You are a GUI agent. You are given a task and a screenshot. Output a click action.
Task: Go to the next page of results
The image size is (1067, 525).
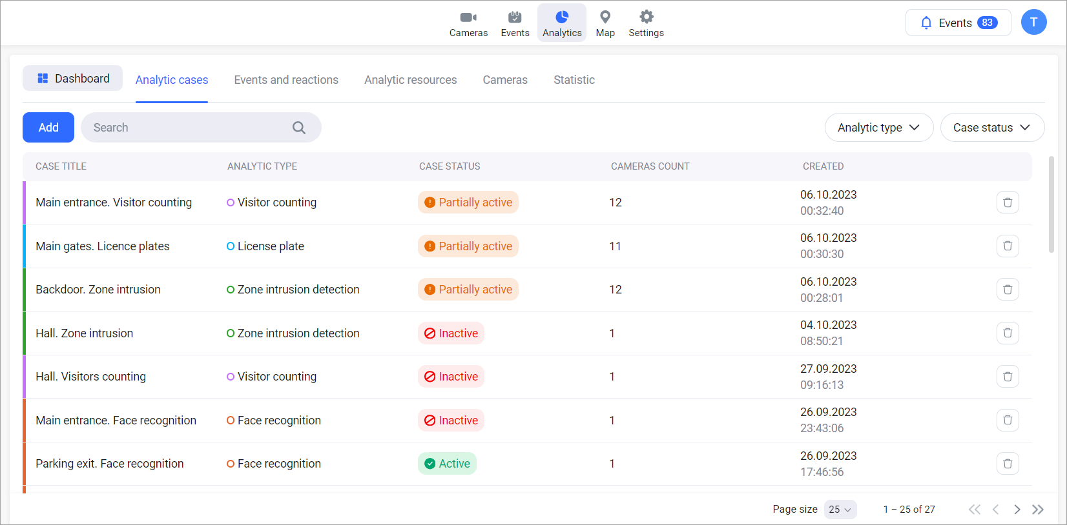(1017, 510)
